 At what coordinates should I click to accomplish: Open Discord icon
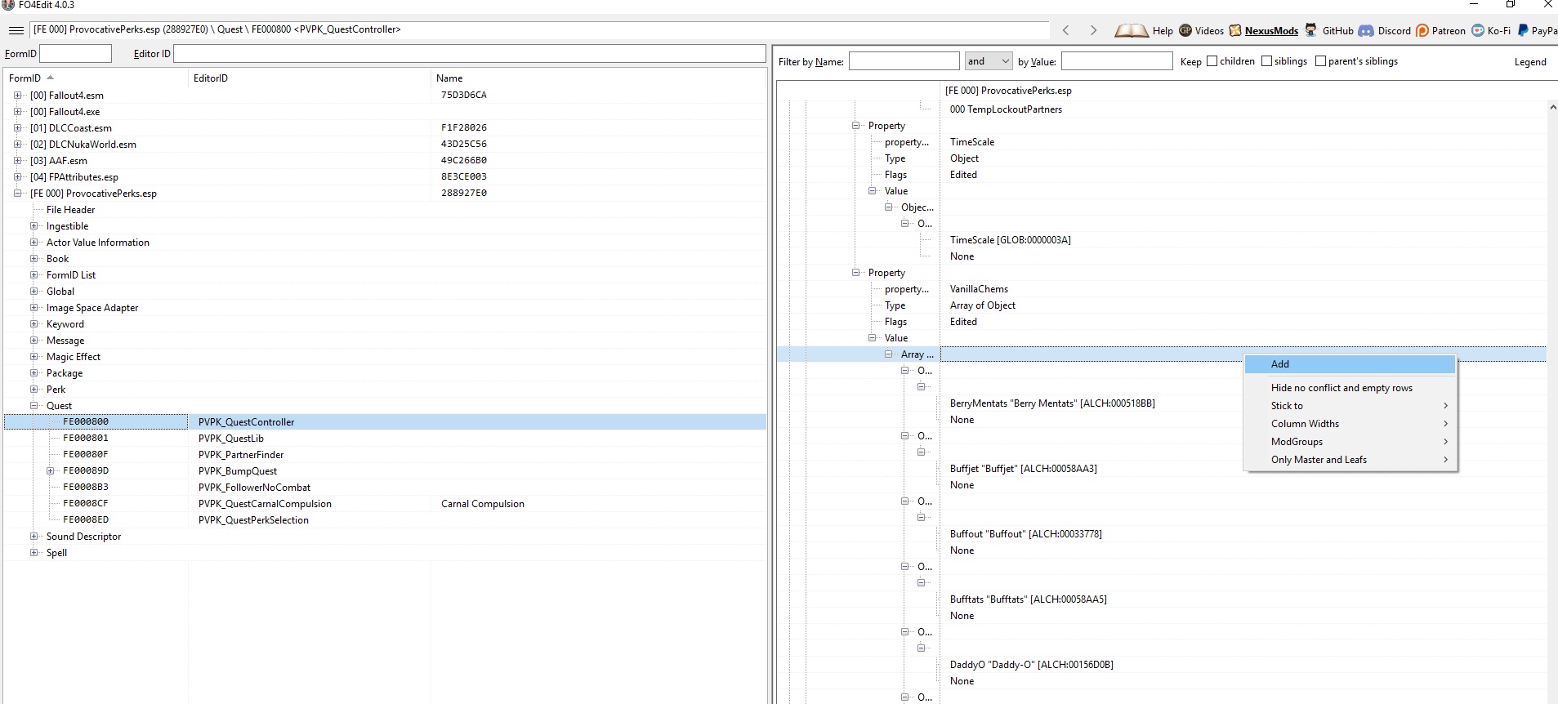pos(1366,30)
